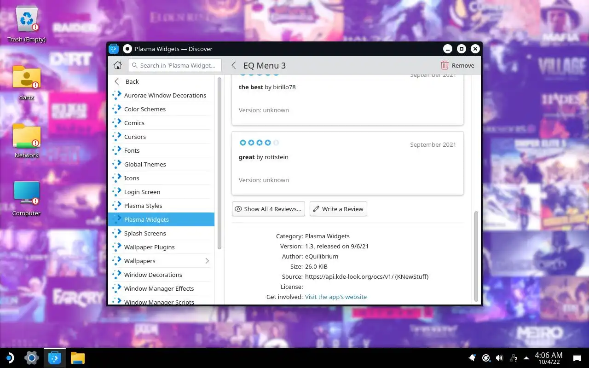Click Login Screen category icon
This screenshot has width=589, height=368.
click(x=117, y=192)
